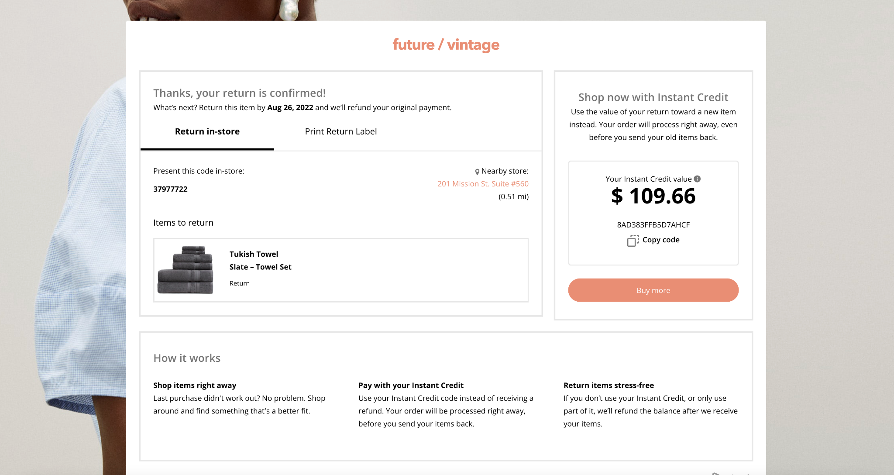Click the location pin icon by Nearby store

tap(477, 172)
